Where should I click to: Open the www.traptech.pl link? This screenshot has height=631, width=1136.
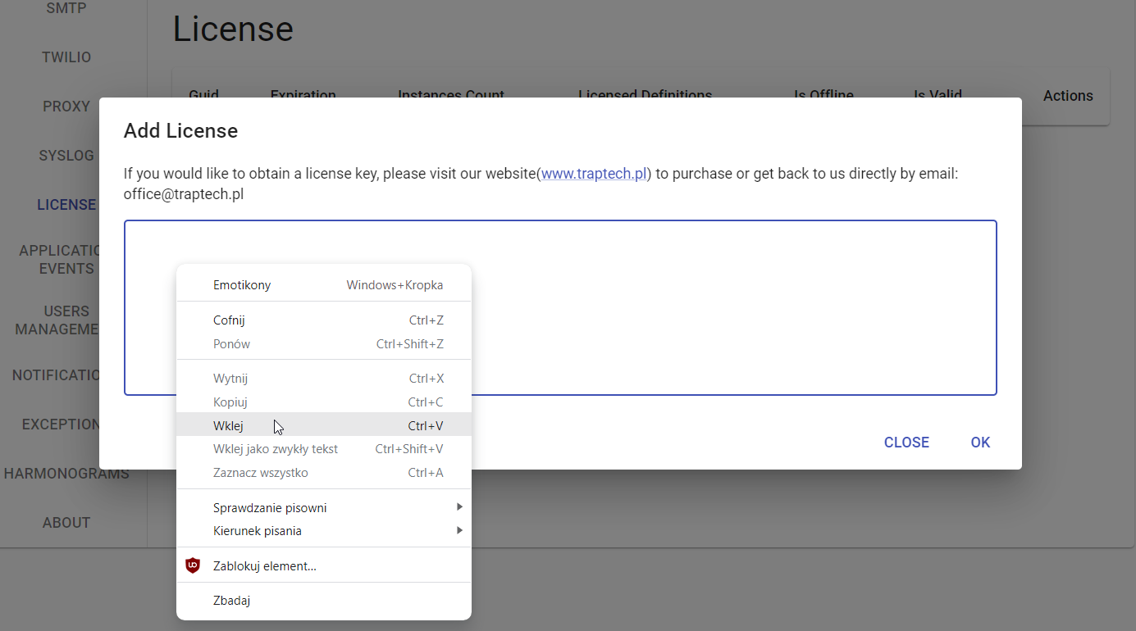coord(595,174)
